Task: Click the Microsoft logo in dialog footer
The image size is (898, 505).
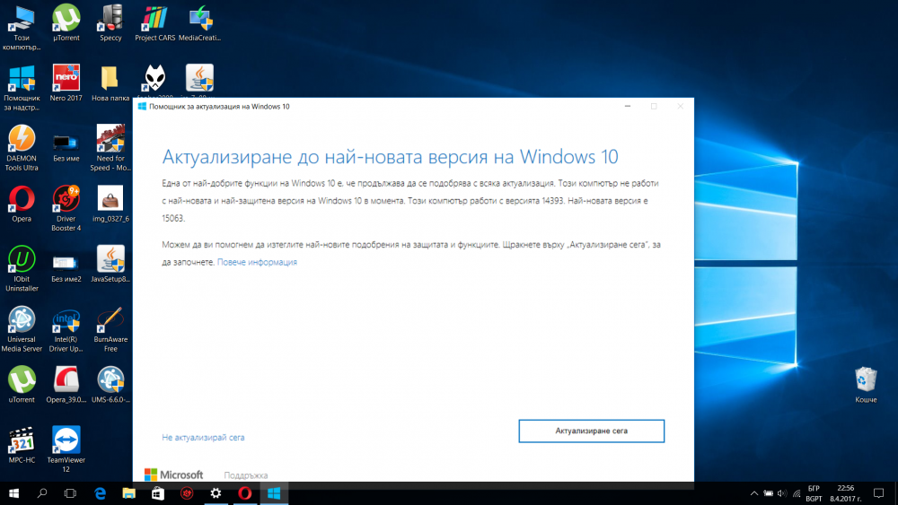Action: pos(173,475)
